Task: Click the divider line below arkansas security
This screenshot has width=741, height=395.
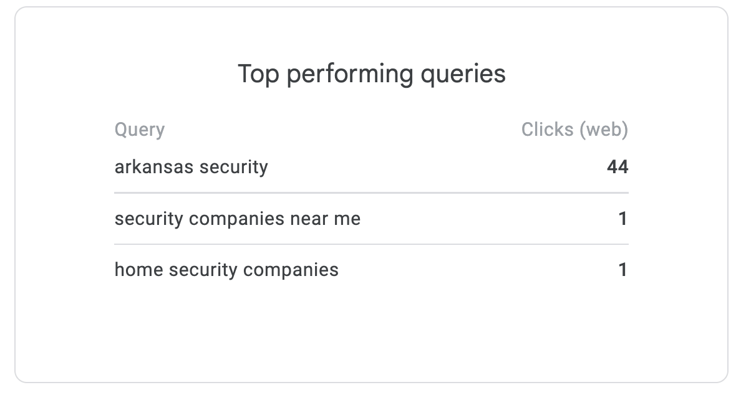Action: (x=371, y=193)
